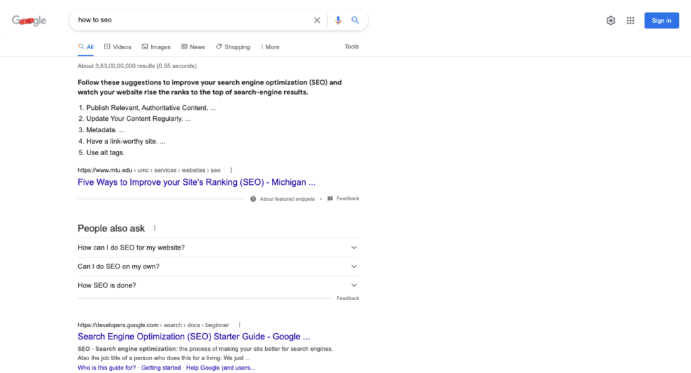This screenshot has height=373, width=691.
Task: Clear the search box with the X icon
Action: [x=317, y=20]
